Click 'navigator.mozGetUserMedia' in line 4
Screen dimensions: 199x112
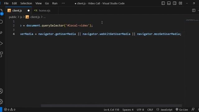click(x=158, y=34)
